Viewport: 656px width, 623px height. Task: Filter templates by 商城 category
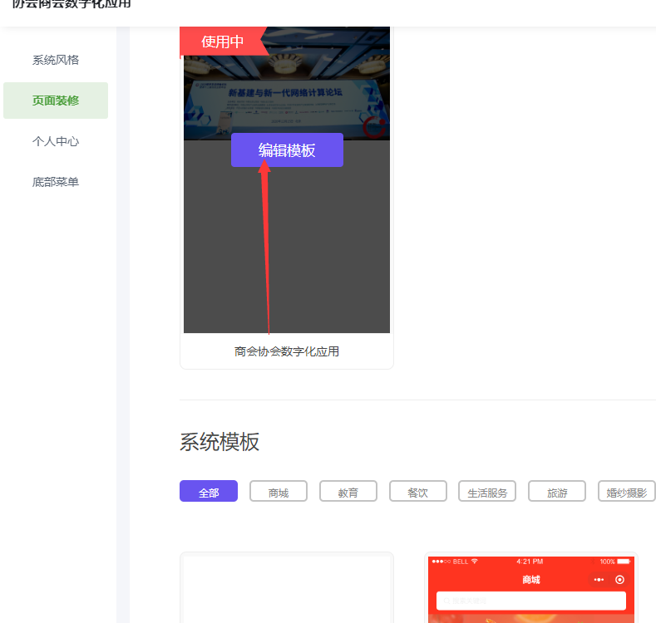point(279,492)
